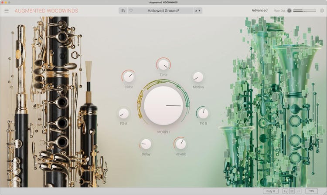
Task: Click the Main Out volume knob
Action: (289, 10)
